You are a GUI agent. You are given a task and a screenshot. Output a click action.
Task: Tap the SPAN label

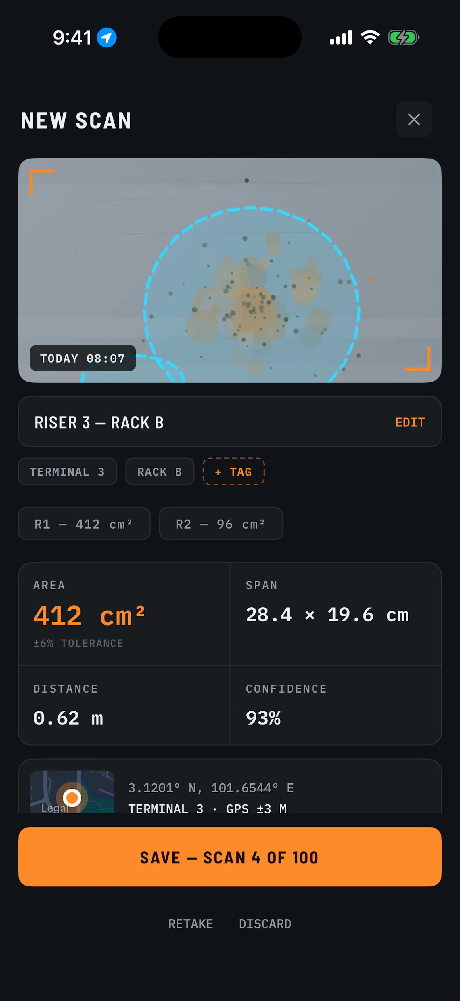click(262, 585)
